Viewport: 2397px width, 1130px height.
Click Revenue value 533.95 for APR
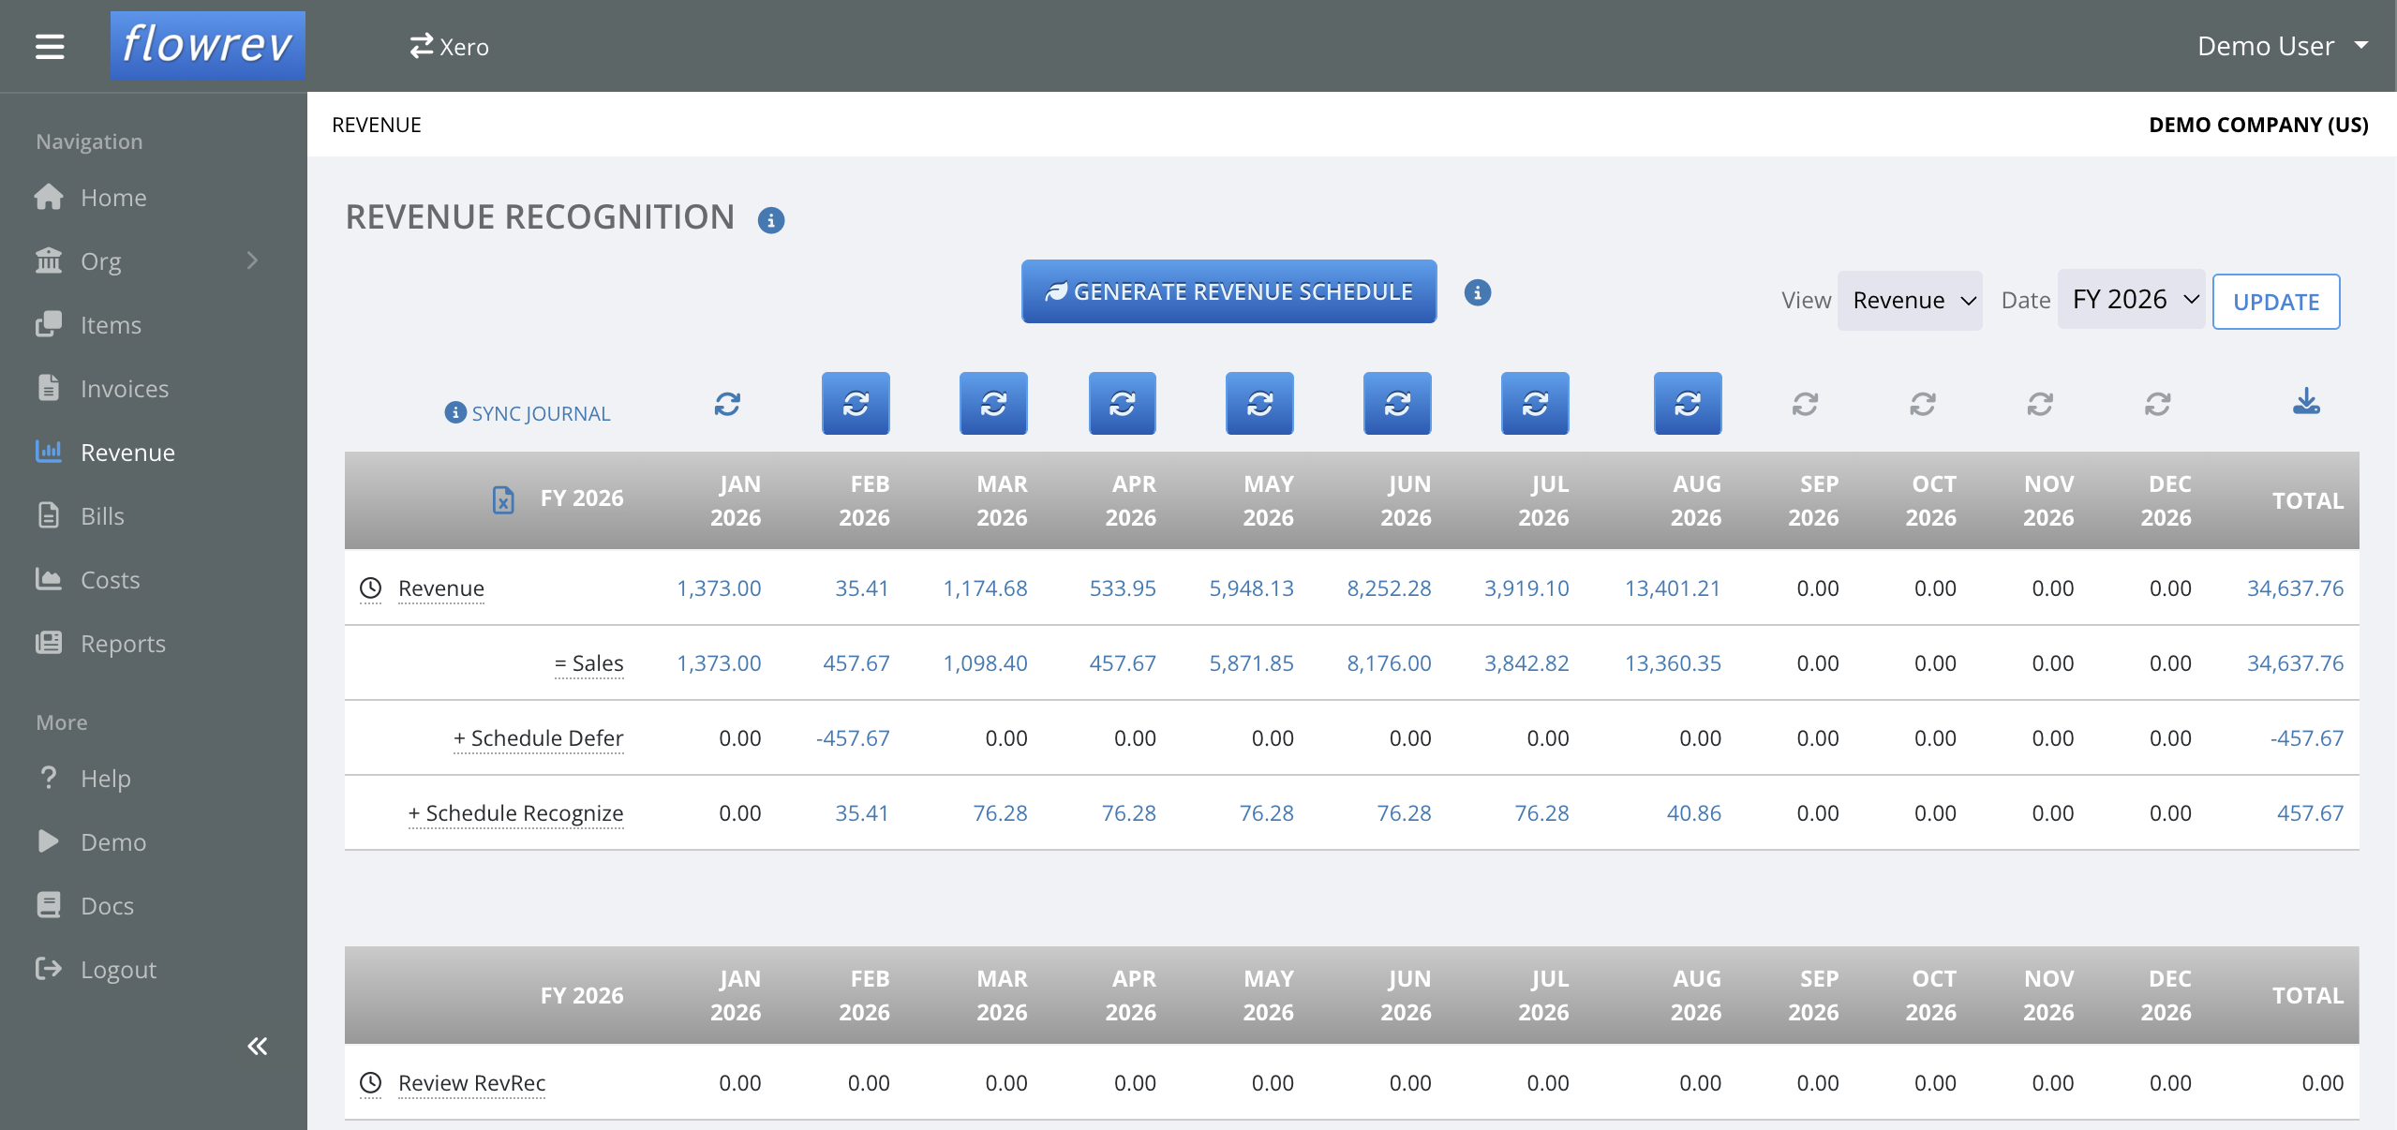coord(1123,588)
